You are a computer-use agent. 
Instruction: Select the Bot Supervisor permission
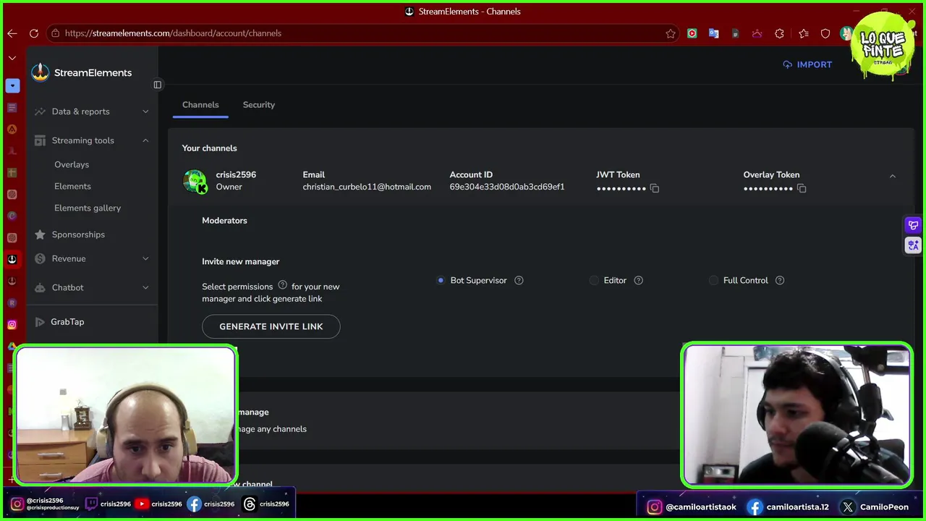441,280
